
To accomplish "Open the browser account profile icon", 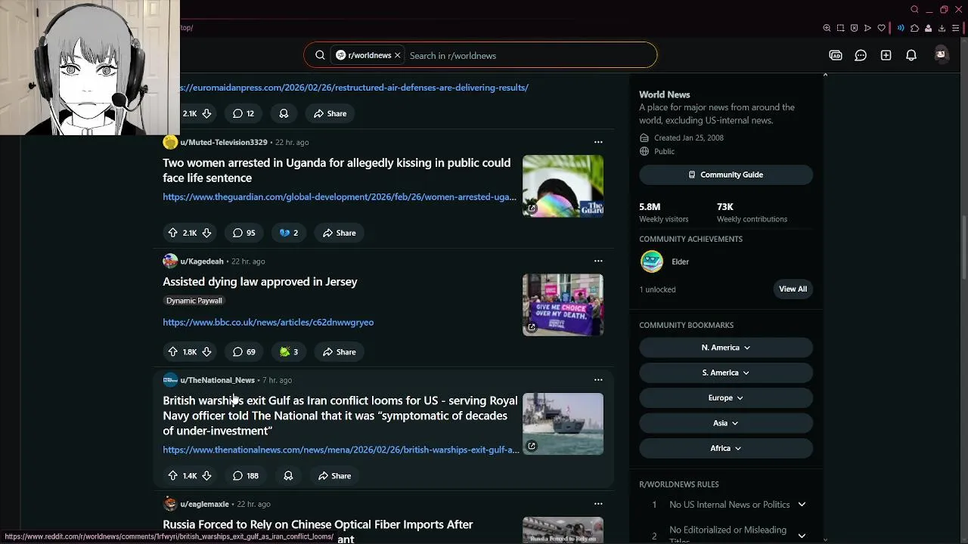I will pyautogui.click(x=928, y=28).
